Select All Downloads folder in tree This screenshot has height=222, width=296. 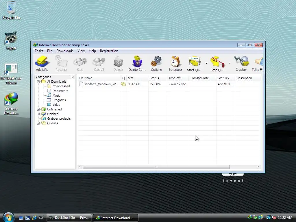[57, 82]
